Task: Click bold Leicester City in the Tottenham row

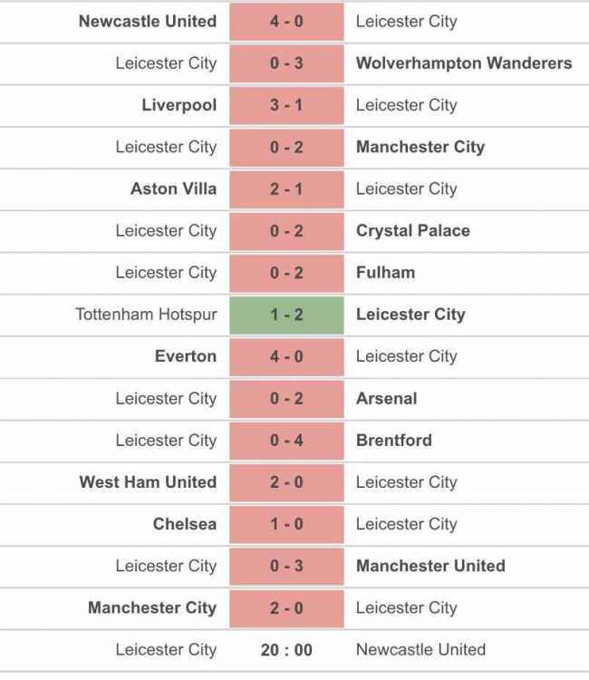Action: (x=410, y=315)
